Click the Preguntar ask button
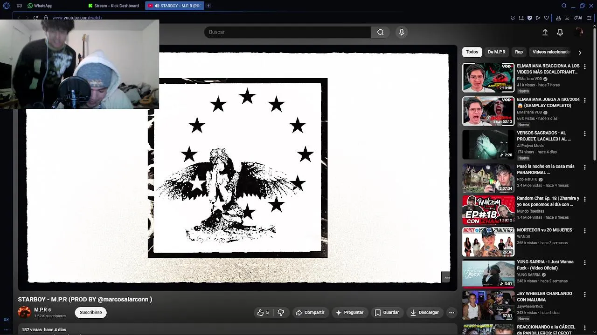 click(349, 313)
